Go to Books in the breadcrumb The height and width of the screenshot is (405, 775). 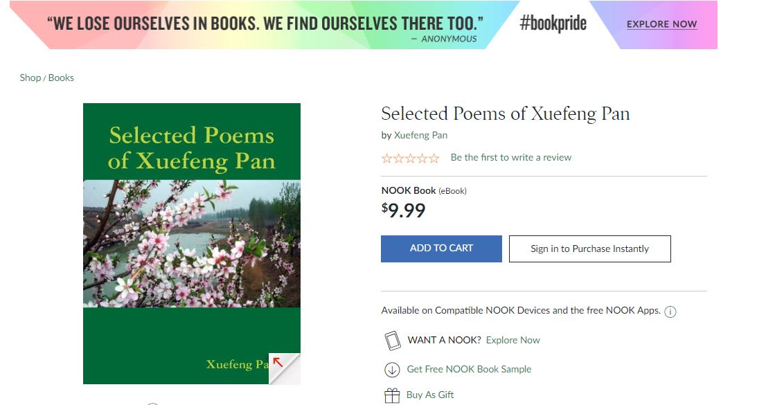point(61,78)
